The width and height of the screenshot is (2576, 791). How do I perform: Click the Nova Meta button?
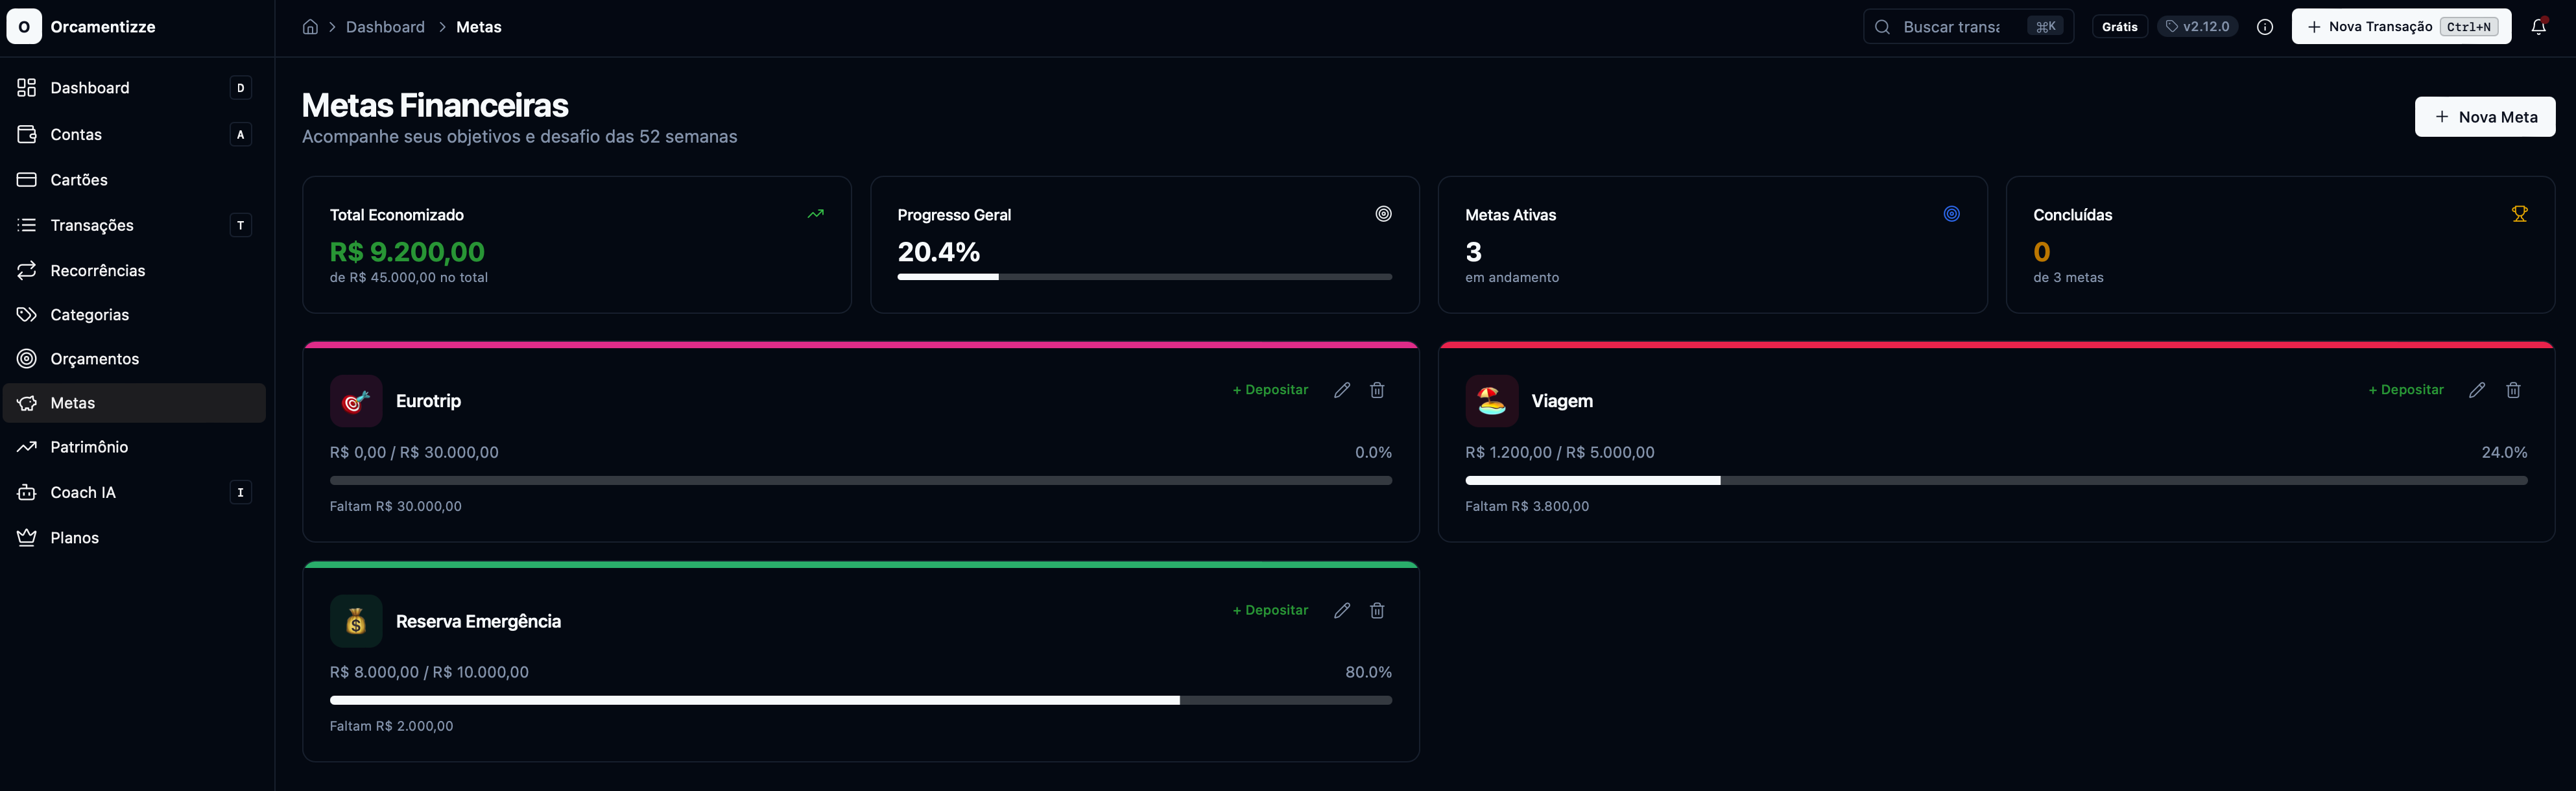[2484, 117]
